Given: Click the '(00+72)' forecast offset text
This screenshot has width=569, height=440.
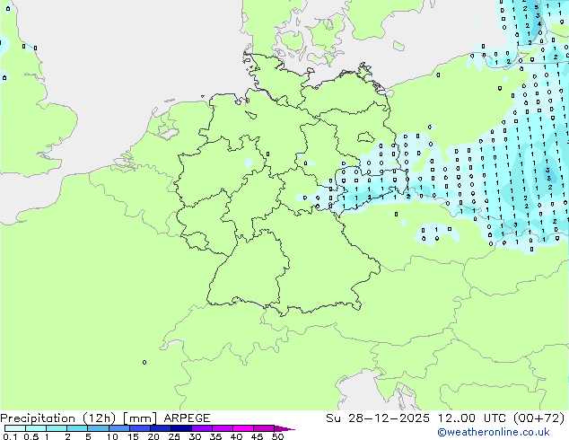Looking at the screenshot, I should 538,418.
